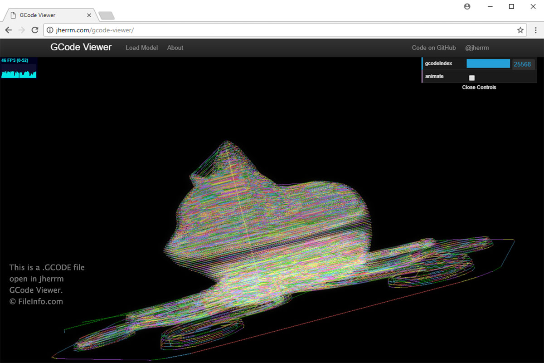Maximize the browser window
The width and height of the screenshot is (544, 363).
[x=511, y=6]
